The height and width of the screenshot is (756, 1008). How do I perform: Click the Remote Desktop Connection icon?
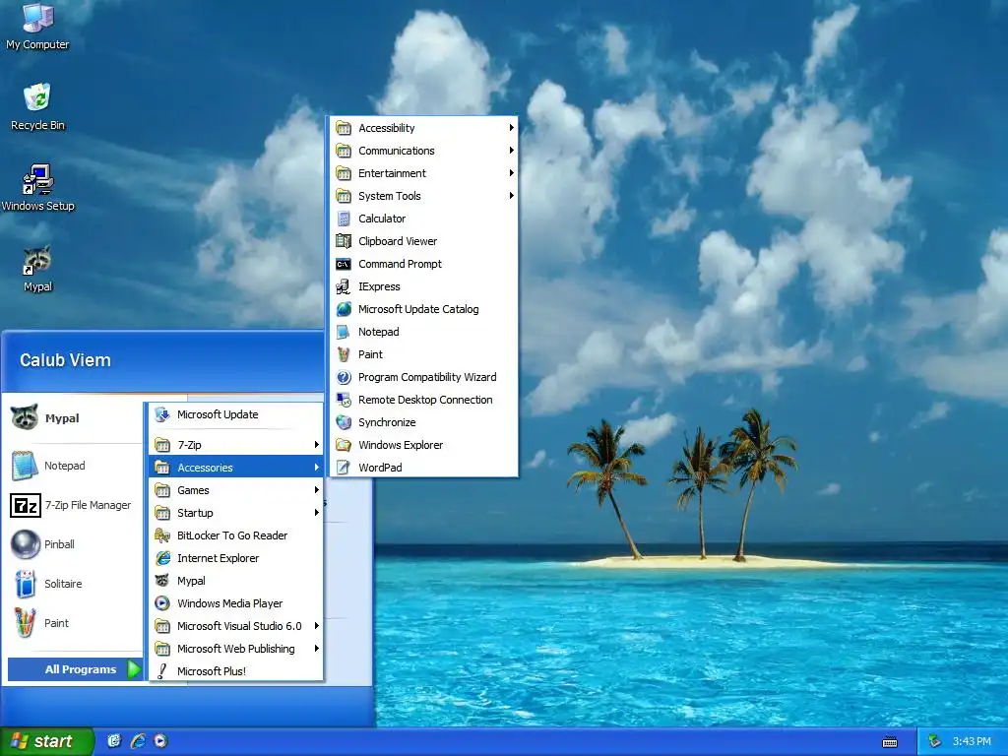point(344,400)
